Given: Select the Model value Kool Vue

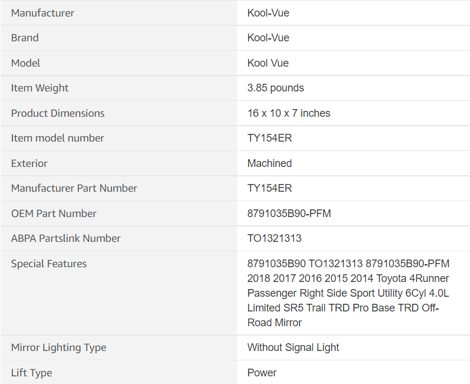Looking at the screenshot, I should click(x=268, y=63).
